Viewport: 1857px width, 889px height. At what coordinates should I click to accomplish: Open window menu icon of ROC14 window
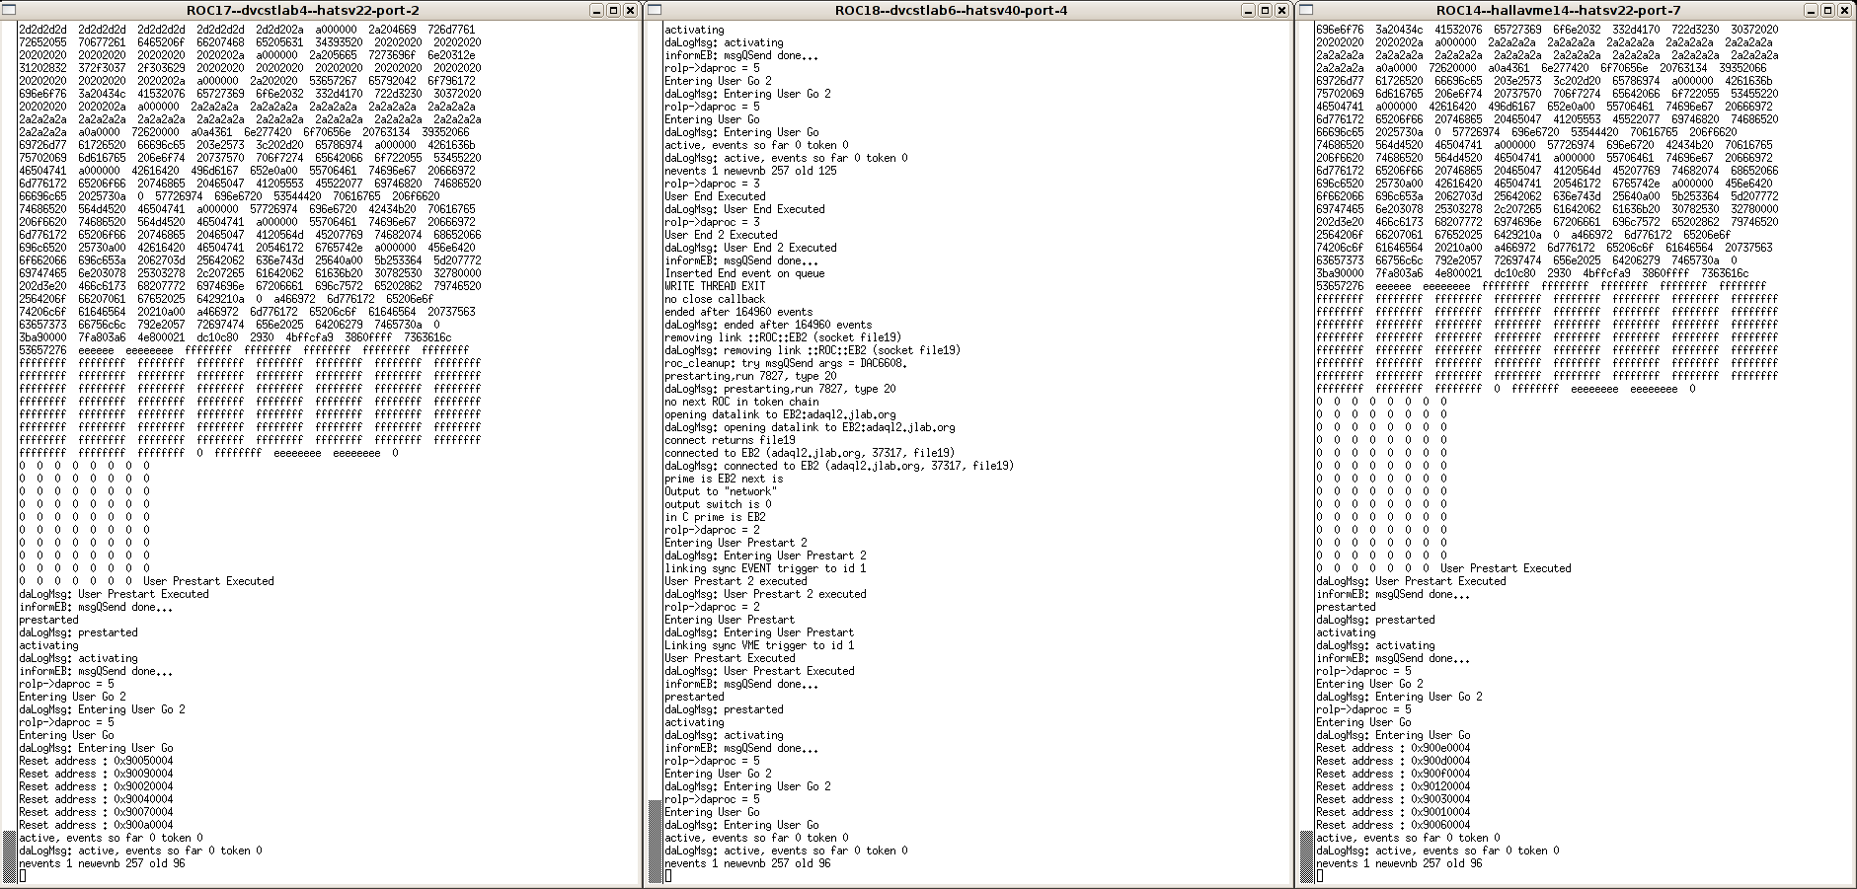tap(1306, 10)
